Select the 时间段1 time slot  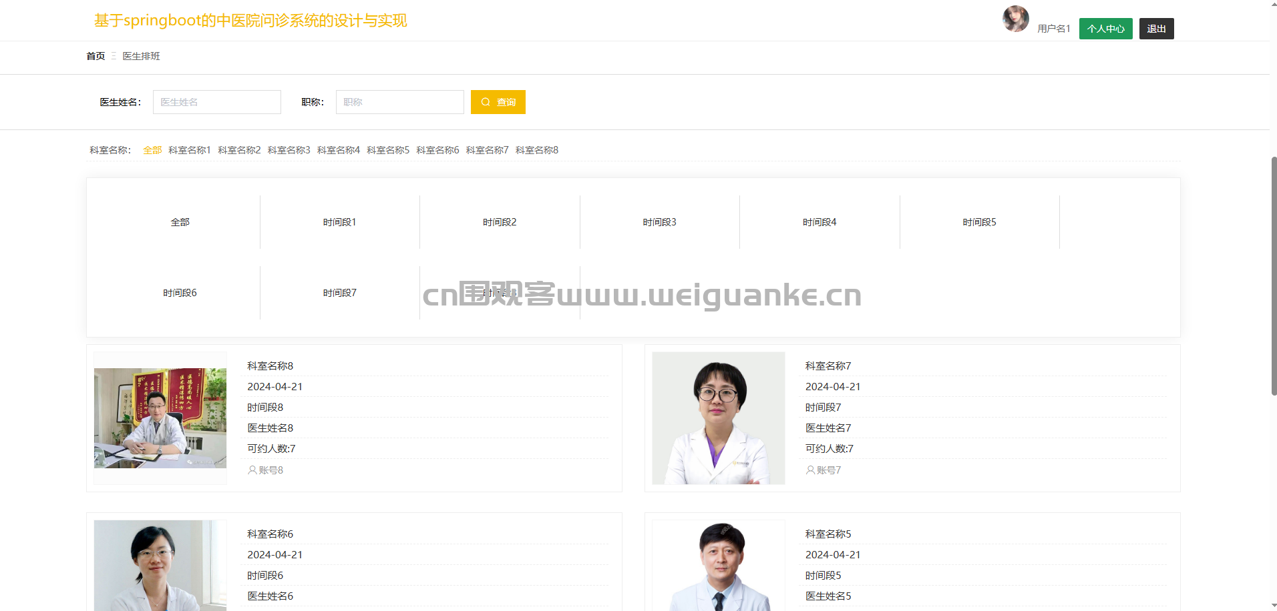click(339, 222)
